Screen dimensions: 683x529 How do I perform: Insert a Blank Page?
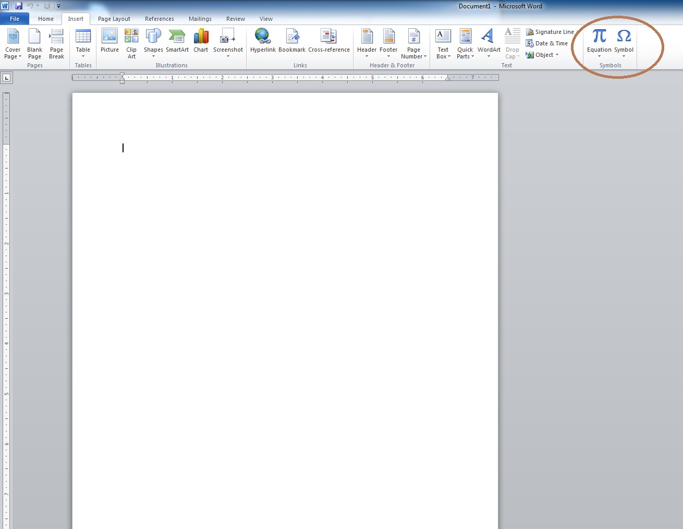pos(34,43)
